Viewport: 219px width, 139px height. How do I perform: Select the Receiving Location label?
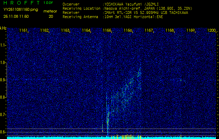[81, 8]
